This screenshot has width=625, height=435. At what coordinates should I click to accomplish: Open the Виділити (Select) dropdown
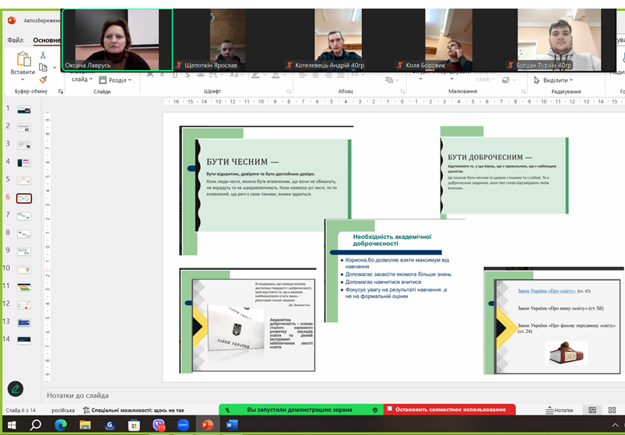pos(554,80)
